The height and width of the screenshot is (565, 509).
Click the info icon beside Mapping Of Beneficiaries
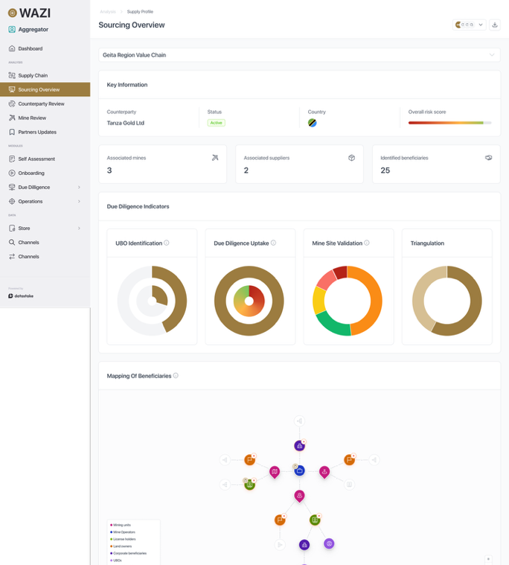coord(176,375)
